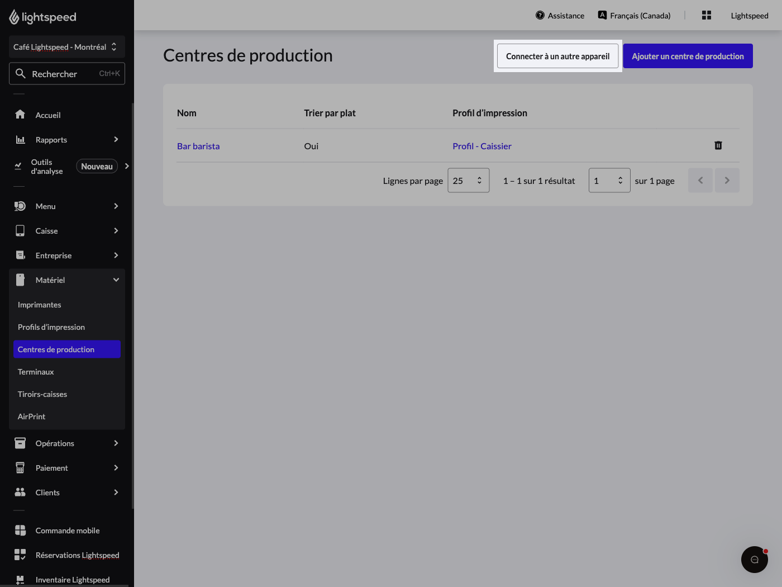Click Ajouter un centre de production
This screenshot has height=587, width=782.
tap(688, 56)
